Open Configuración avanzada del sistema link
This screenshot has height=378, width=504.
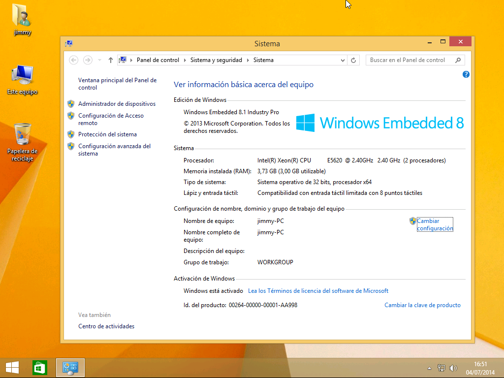[x=114, y=150]
